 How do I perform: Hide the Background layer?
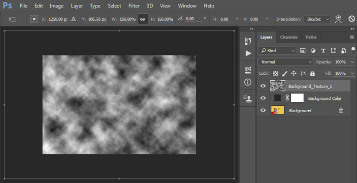click(x=263, y=111)
